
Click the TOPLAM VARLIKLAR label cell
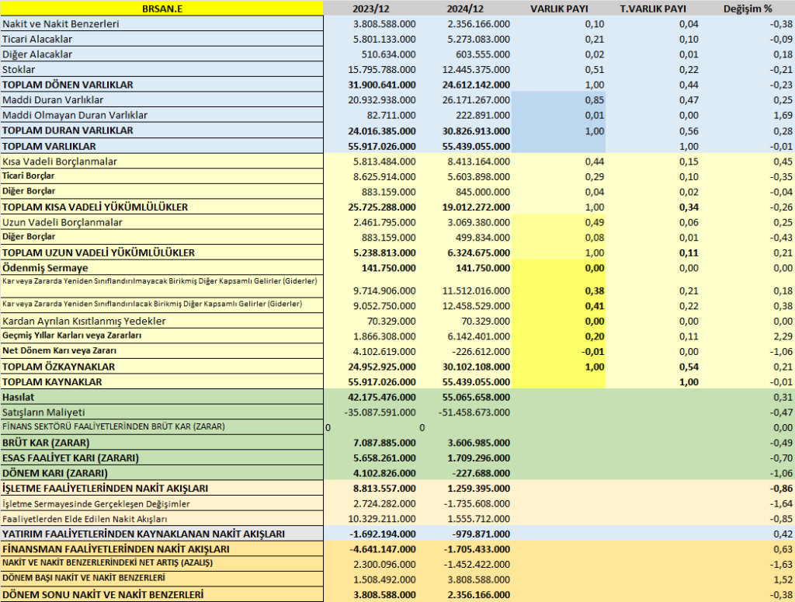tap(161, 146)
